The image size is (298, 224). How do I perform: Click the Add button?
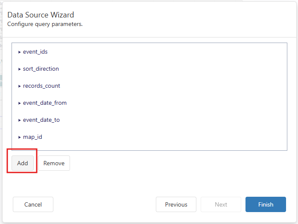23,163
